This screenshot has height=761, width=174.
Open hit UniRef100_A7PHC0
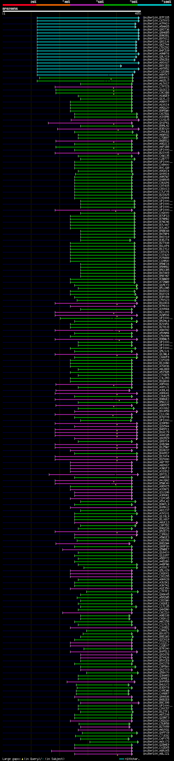(156, 24)
